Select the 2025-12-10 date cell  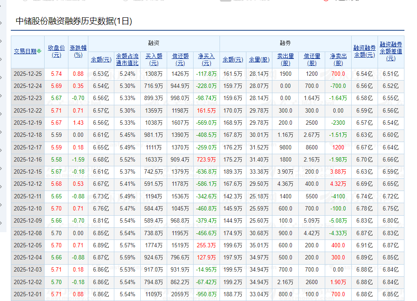click(28, 209)
